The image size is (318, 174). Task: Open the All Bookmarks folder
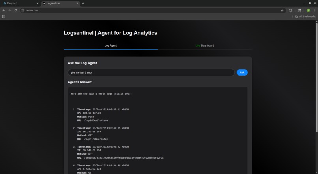click(305, 17)
